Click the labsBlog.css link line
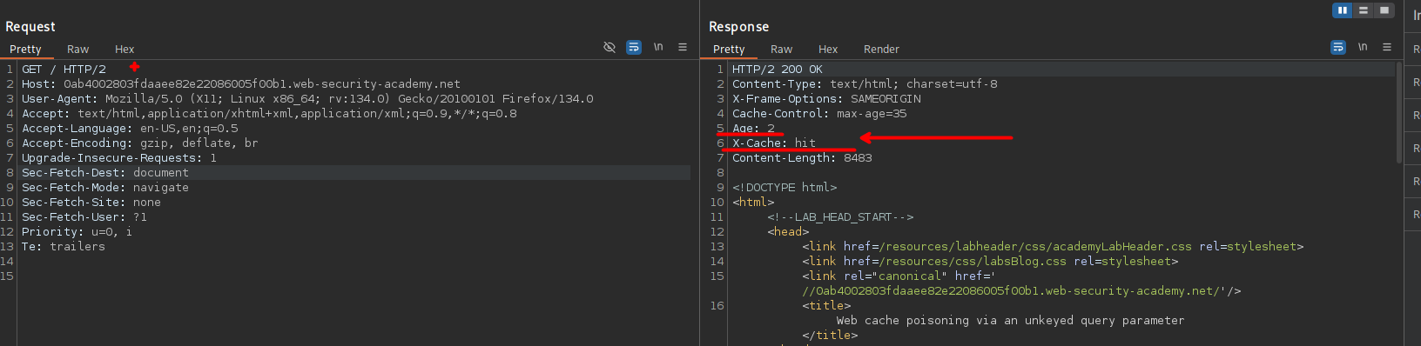Screen dimensions: 1421x346 (x=990, y=262)
